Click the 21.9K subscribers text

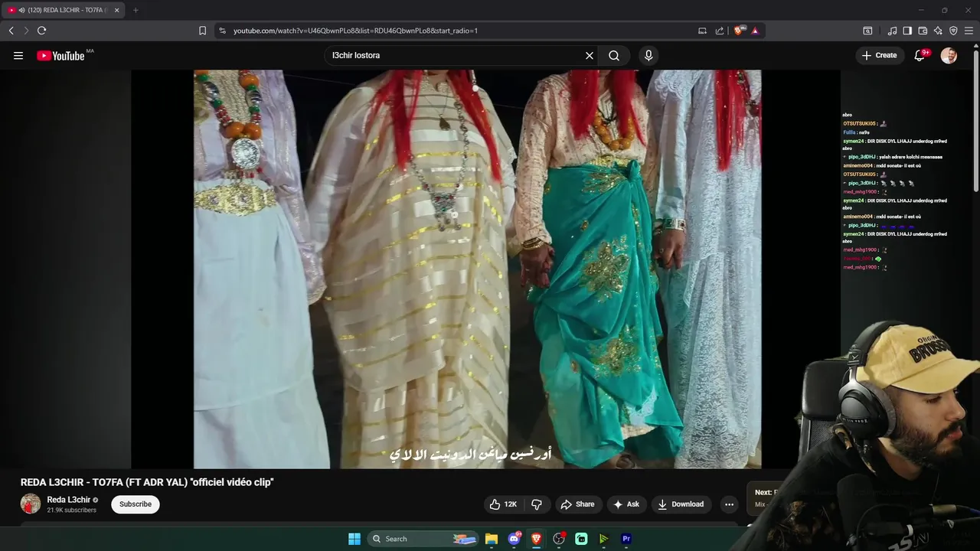(71, 510)
